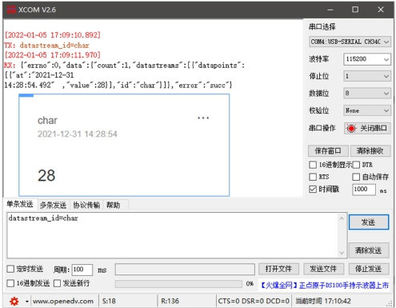Switch to the 协议传输 tab

coord(86,205)
